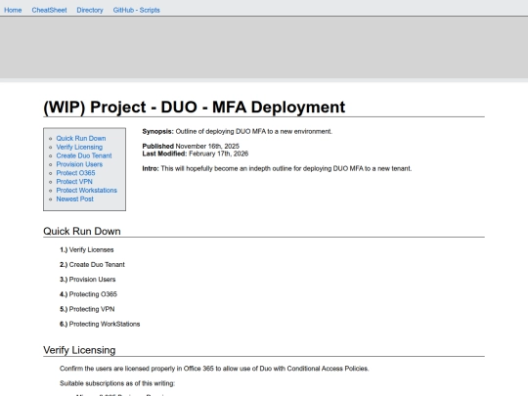
Task: Select Verify Licensing in table of contents
Action: point(79,147)
